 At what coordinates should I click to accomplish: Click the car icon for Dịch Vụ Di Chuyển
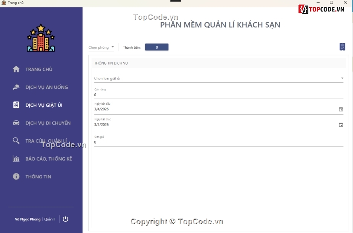[x=16, y=123]
